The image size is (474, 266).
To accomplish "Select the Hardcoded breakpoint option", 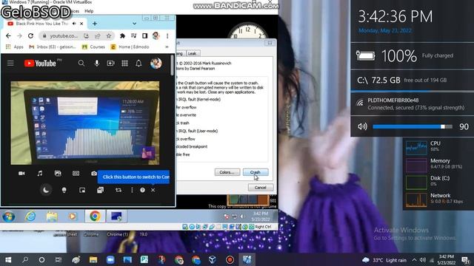I will tap(192, 146).
